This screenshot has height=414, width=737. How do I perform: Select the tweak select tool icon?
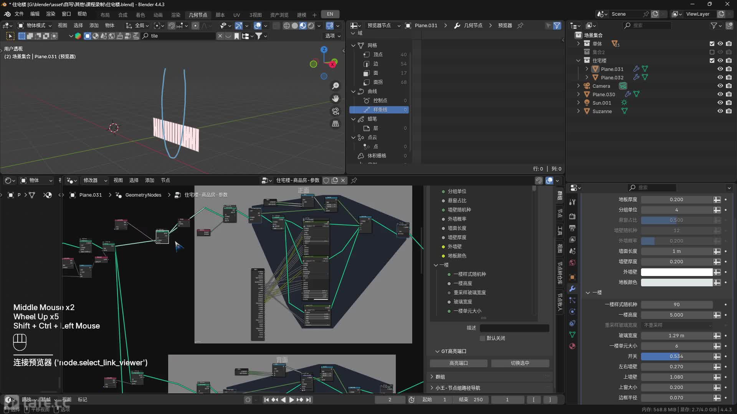point(10,36)
